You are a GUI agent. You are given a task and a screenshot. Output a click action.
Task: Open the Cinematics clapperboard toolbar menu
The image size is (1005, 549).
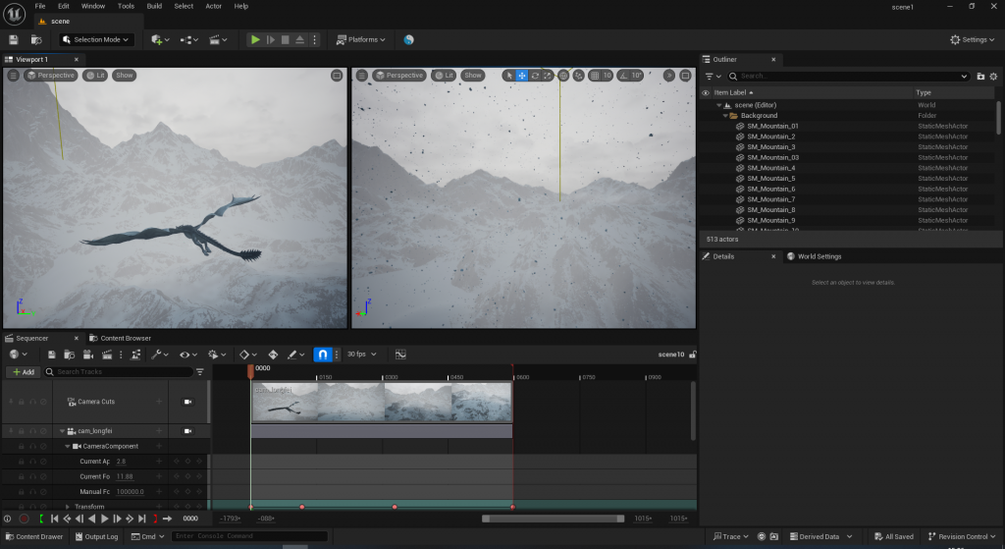coord(218,39)
